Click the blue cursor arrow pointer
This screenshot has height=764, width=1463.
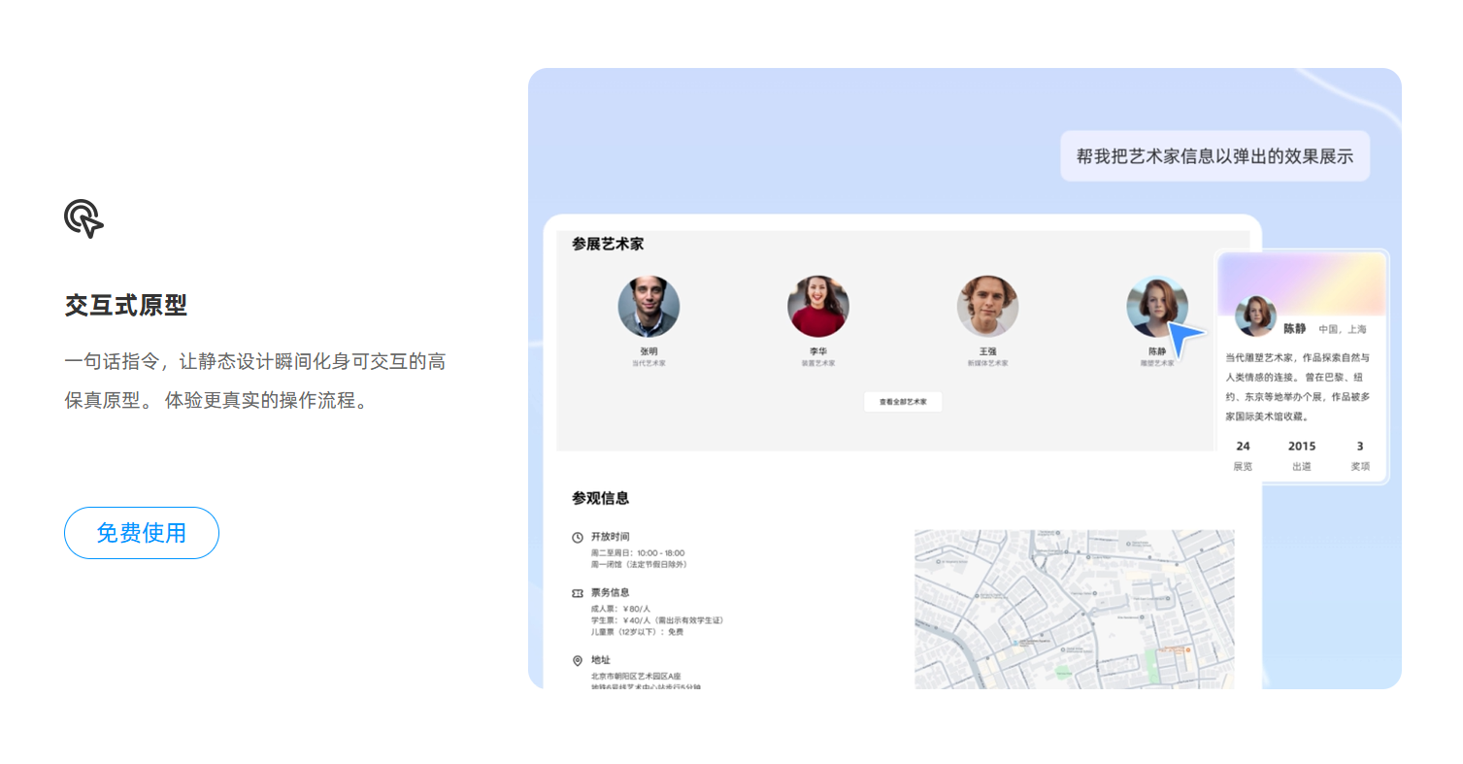(x=1184, y=340)
